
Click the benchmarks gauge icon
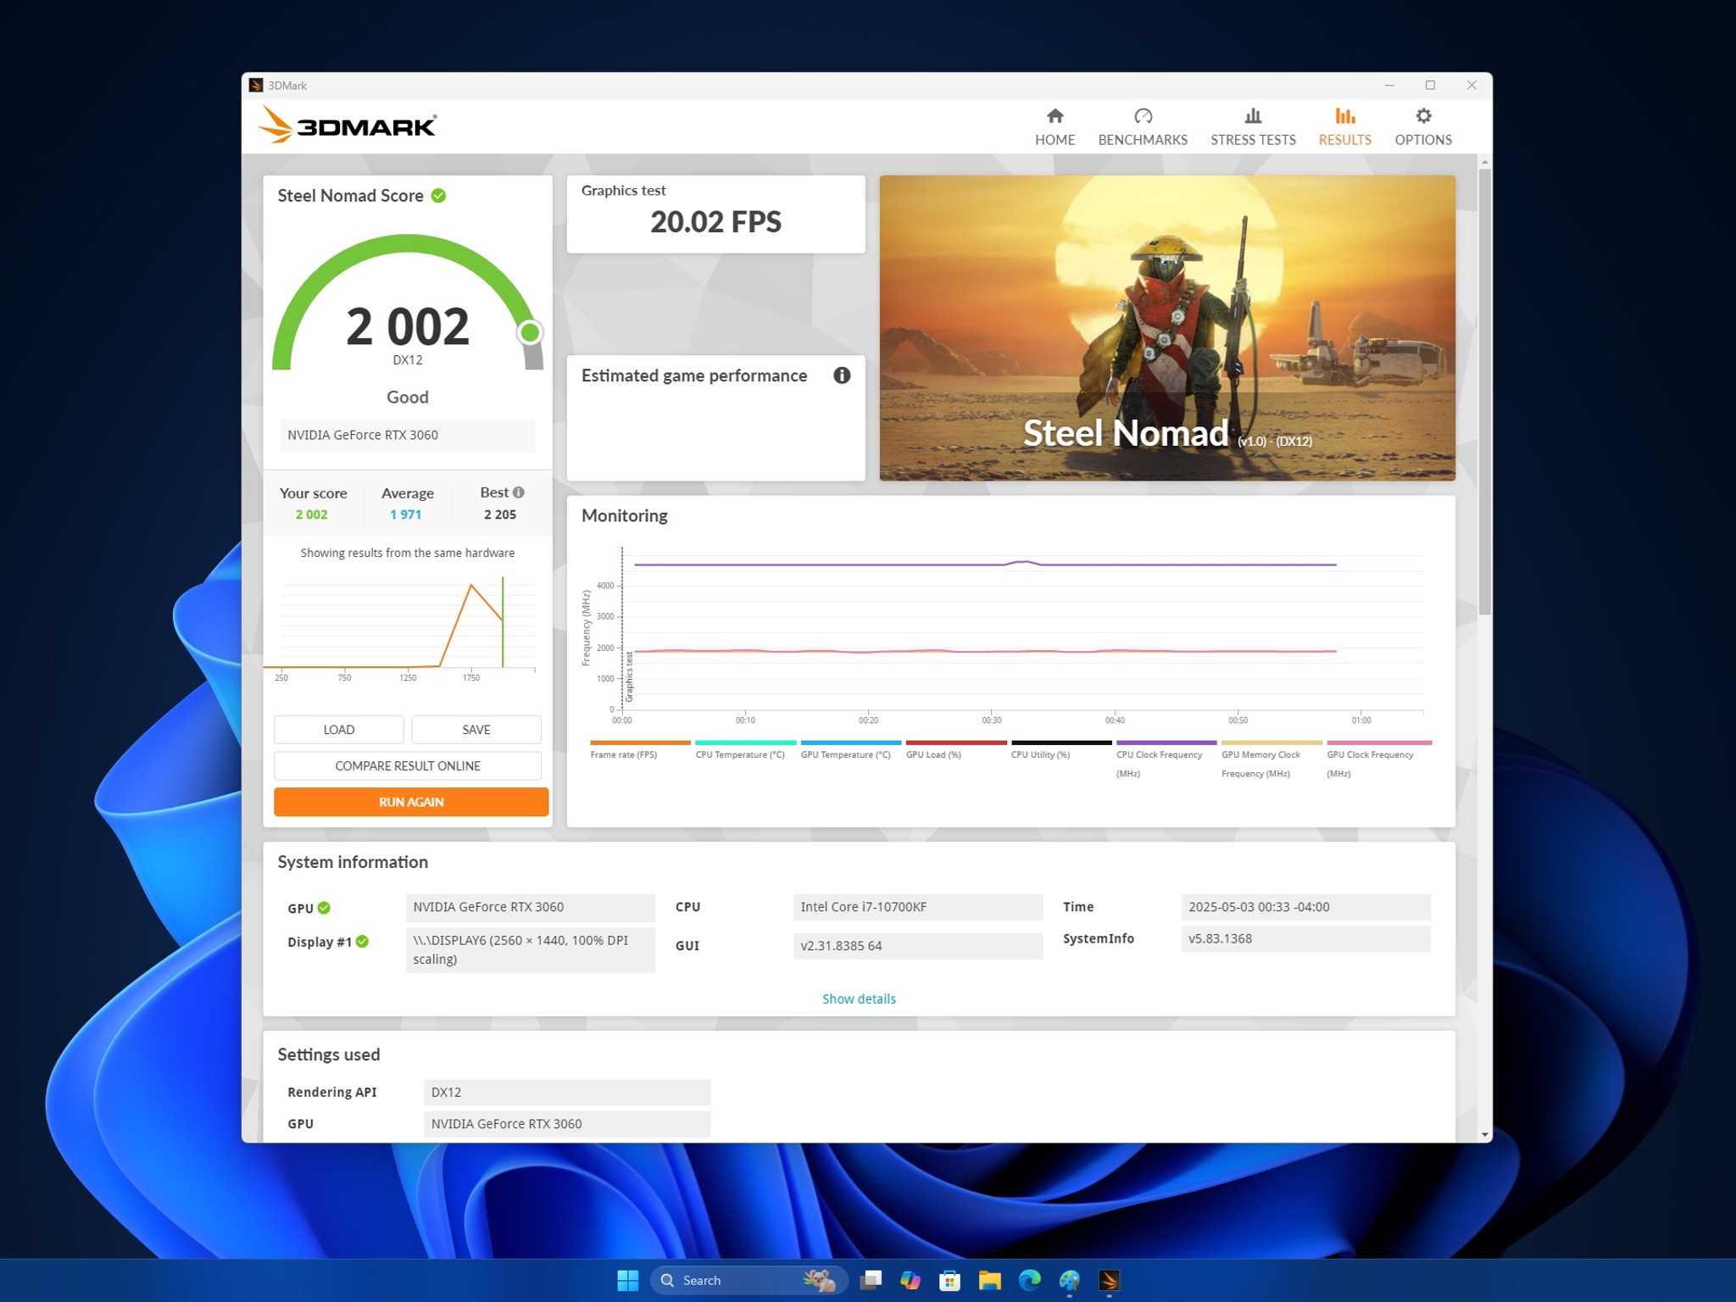coord(1143,115)
